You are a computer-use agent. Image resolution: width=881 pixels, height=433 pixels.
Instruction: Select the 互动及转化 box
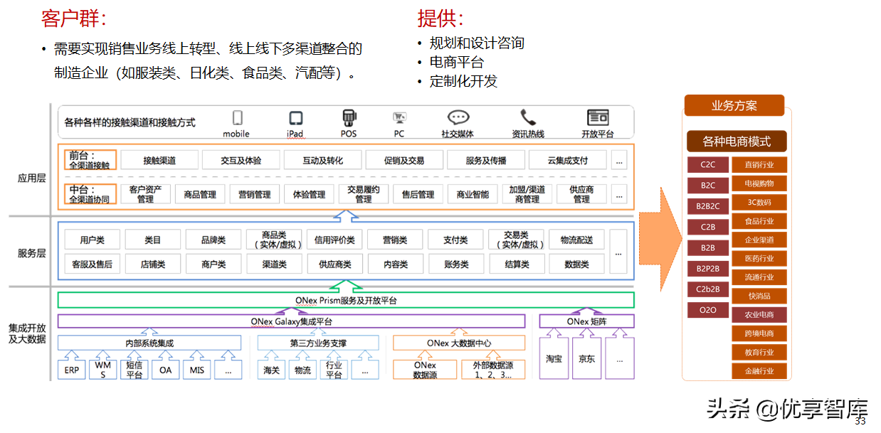click(x=323, y=160)
